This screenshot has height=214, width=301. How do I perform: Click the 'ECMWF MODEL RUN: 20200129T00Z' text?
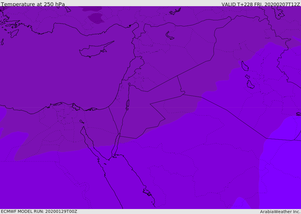click(39, 211)
